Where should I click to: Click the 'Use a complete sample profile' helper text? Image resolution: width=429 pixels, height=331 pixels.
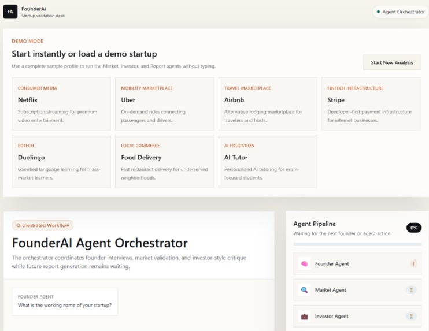click(113, 66)
